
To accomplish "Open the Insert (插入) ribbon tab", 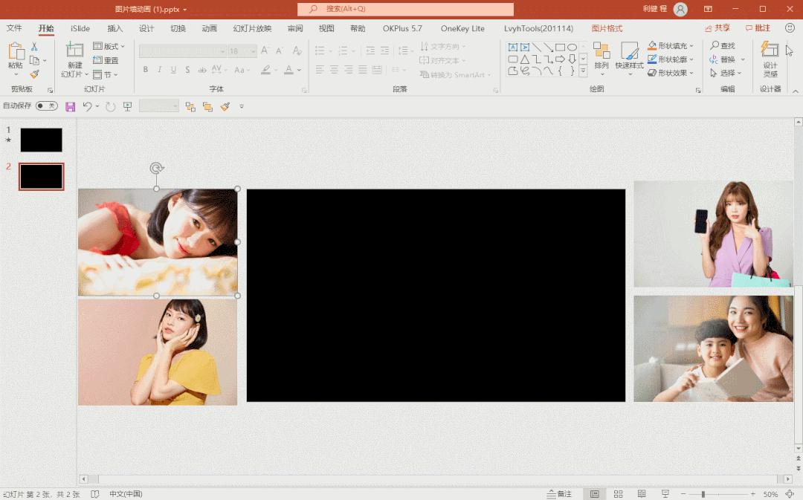I will (x=115, y=28).
